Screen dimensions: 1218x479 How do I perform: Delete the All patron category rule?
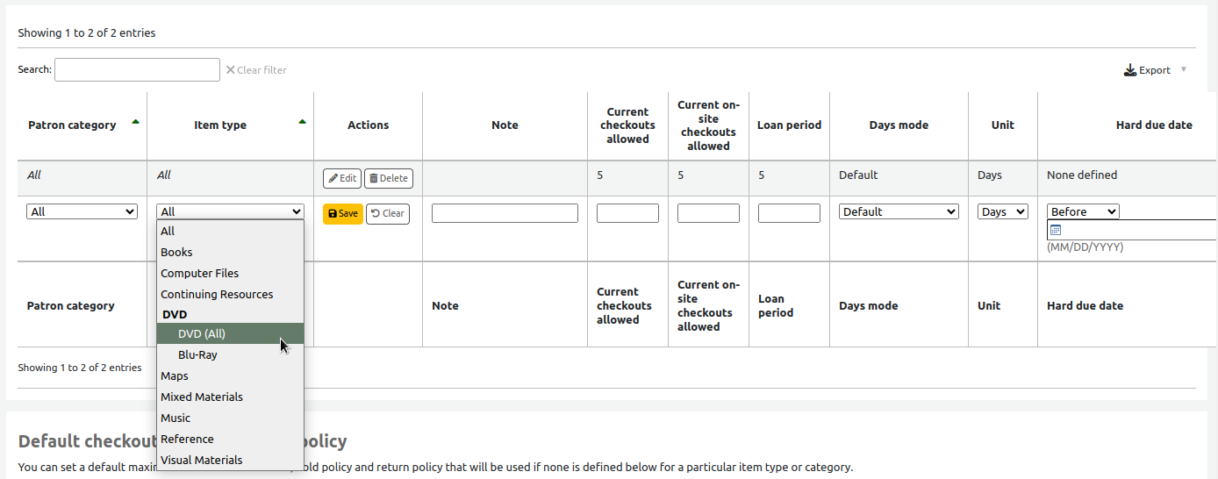tap(388, 178)
